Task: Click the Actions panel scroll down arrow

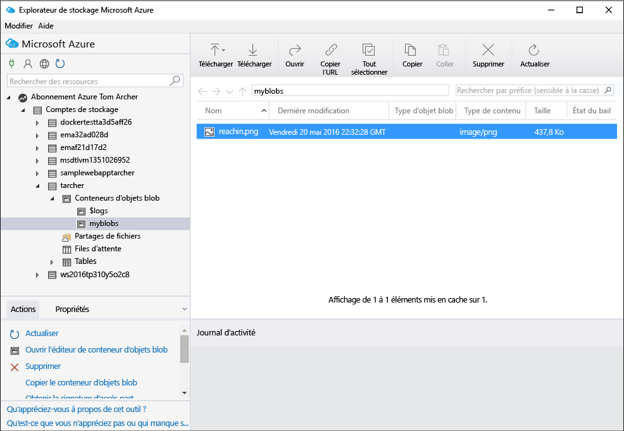Action: pos(184,393)
